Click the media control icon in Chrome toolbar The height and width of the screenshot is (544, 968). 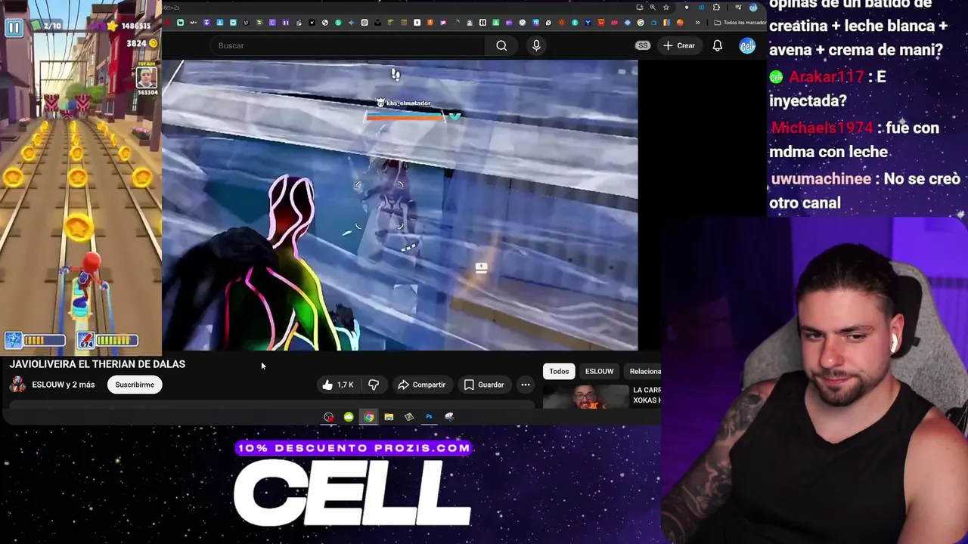coord(737,8)
